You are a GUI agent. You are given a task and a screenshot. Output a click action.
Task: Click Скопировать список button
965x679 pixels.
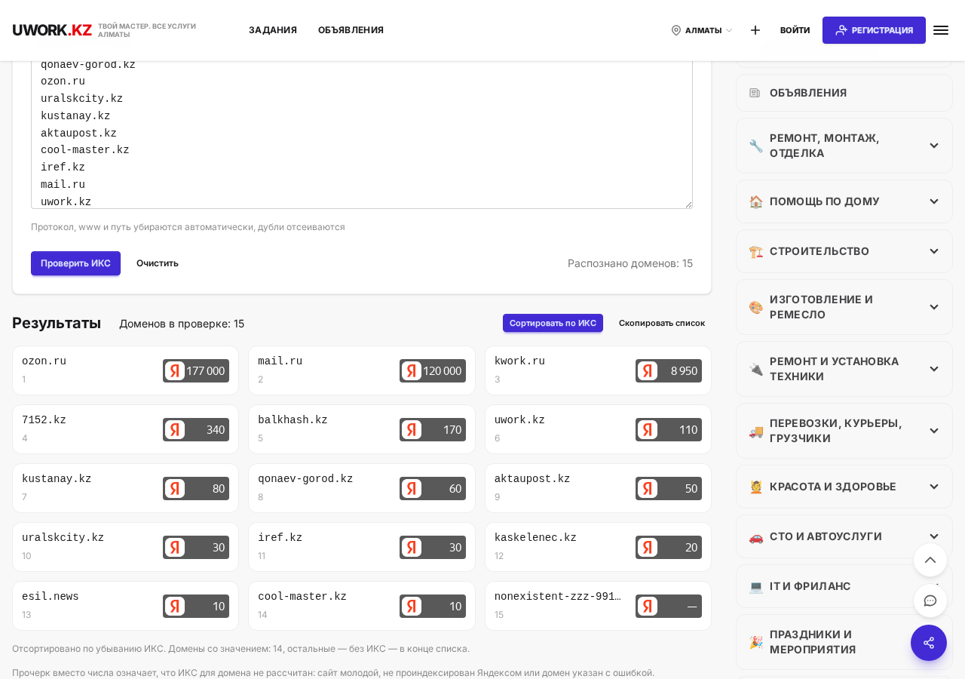click(662, 323)
